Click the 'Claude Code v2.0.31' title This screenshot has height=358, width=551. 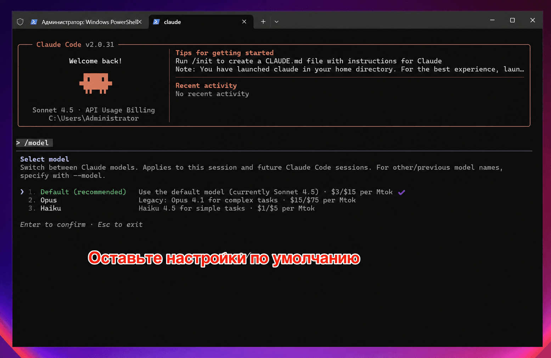(75, 45)
